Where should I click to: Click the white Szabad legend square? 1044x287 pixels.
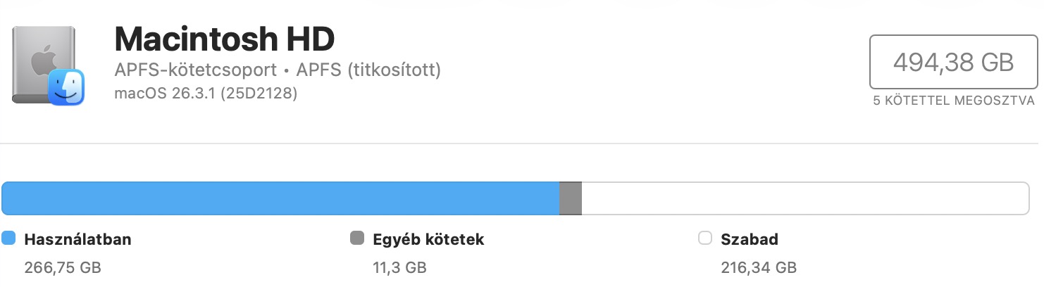(705, 238)
